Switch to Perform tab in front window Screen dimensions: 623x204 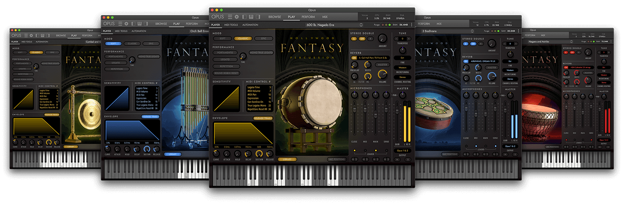308,17
